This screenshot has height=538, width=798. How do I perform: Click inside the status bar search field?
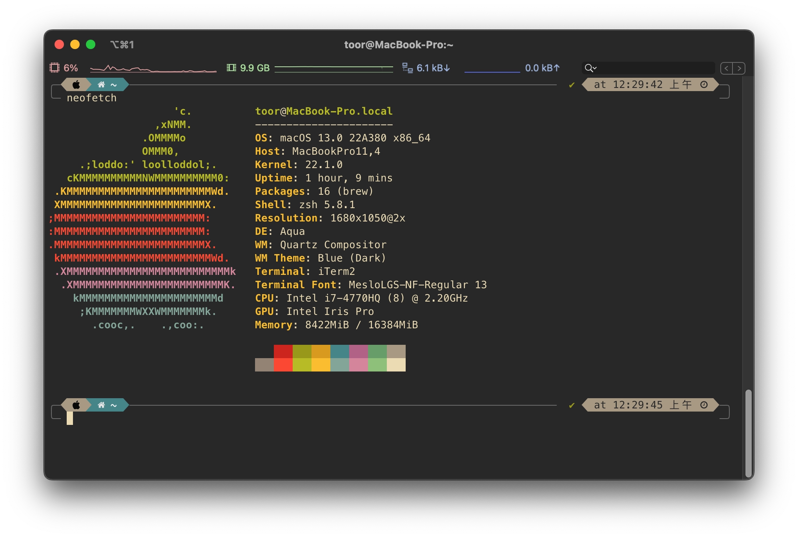648,68
